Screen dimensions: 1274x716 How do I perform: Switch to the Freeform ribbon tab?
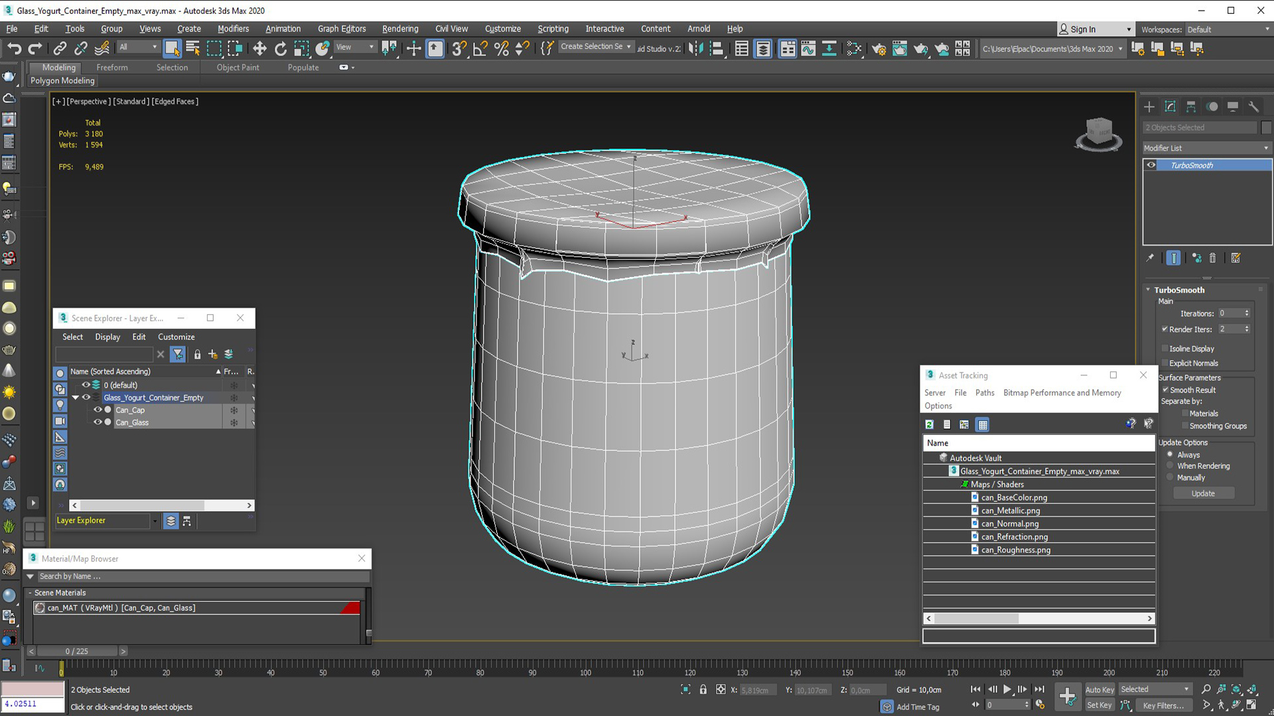(112, 68)
